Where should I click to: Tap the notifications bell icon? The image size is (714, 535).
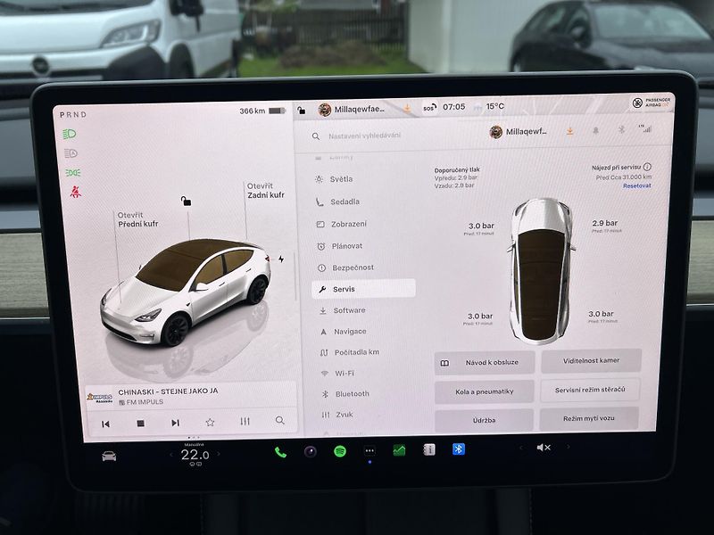595,130
